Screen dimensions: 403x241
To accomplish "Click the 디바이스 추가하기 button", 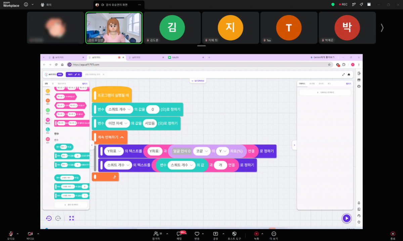I will (x=325, y=92).
